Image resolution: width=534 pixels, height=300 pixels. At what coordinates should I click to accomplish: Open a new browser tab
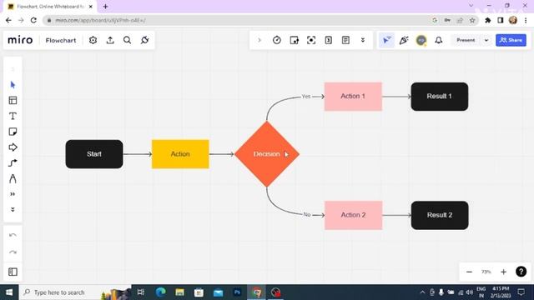[105, 7]
